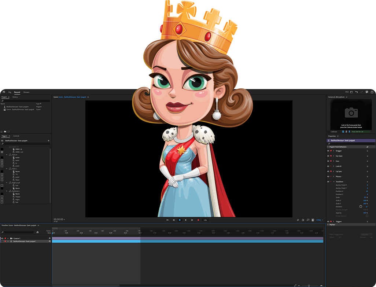Screen dimensions: 376x287
Task: Click the timeline zoom slider handle
Action: (309, 285)
